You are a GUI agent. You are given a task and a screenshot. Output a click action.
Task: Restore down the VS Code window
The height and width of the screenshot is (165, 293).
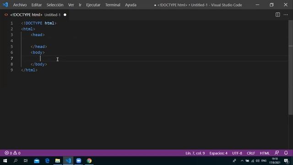271,5
